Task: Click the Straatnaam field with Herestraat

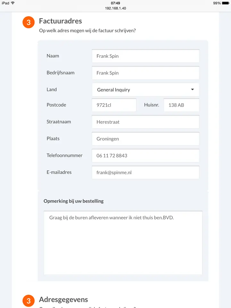Action: [146, 122]
